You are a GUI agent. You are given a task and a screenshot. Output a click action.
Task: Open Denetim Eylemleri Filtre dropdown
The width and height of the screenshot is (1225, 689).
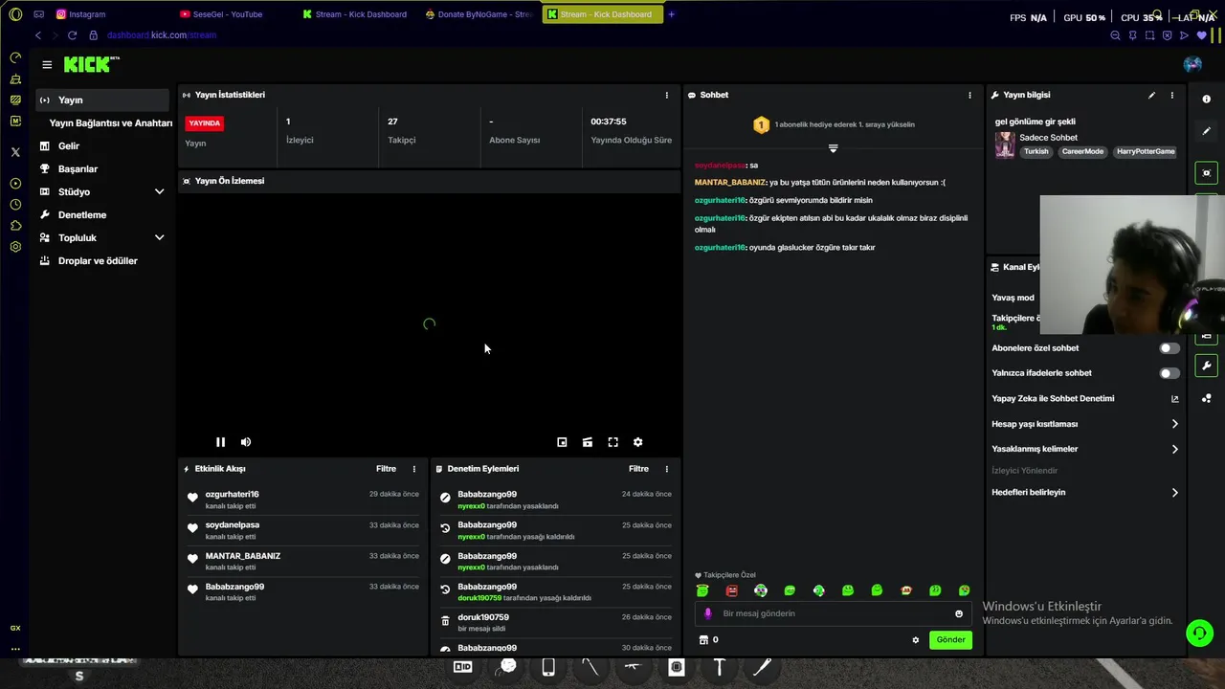638,469
